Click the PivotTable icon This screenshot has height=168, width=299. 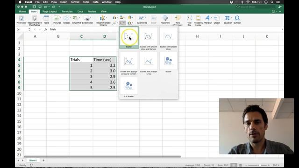21,20
